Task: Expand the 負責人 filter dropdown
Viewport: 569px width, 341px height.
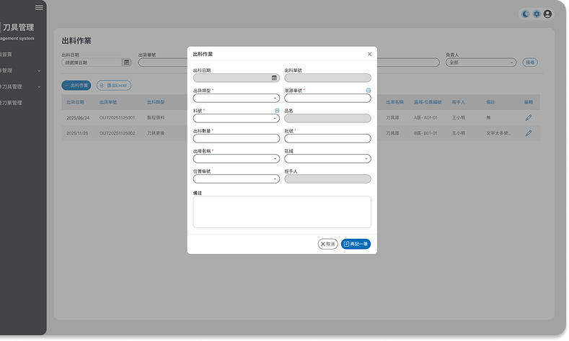Action: coord(480,63)
